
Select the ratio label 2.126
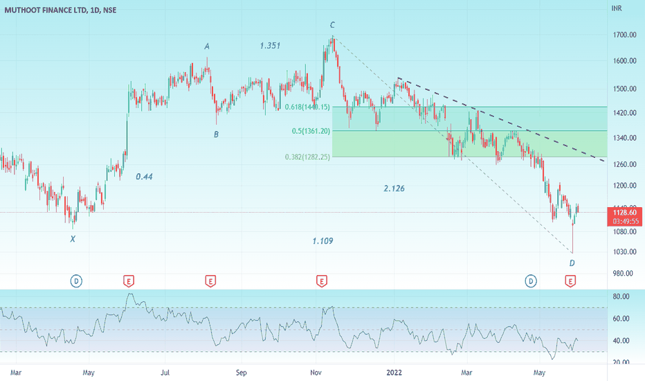pos(394,188)
